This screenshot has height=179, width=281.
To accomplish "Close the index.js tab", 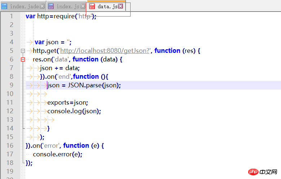I will pos(83,6).
